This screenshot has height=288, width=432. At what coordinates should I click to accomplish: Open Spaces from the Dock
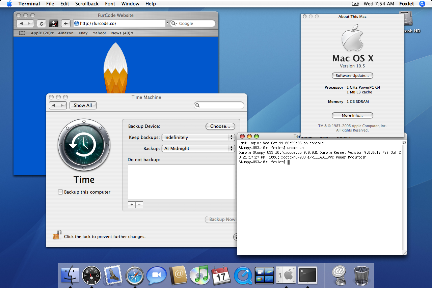pos(264,275)
